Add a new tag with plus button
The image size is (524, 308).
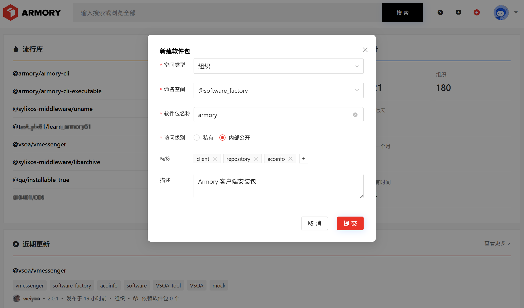point(304,159)
